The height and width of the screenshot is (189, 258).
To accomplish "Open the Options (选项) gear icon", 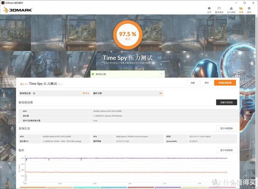I will (x=249, y=9).
